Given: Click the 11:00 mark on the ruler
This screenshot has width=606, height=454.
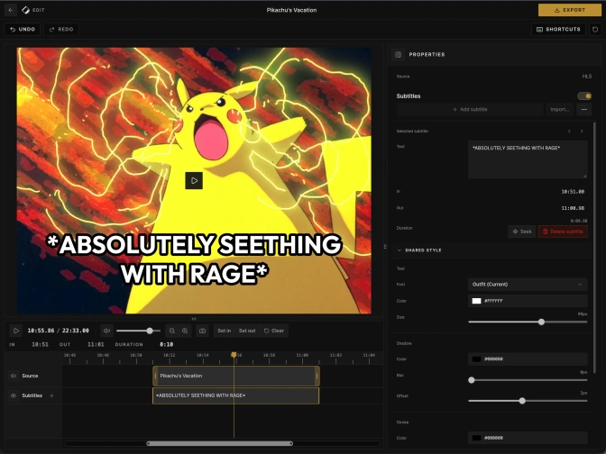Looking at the screenshot, I should 302,355.
